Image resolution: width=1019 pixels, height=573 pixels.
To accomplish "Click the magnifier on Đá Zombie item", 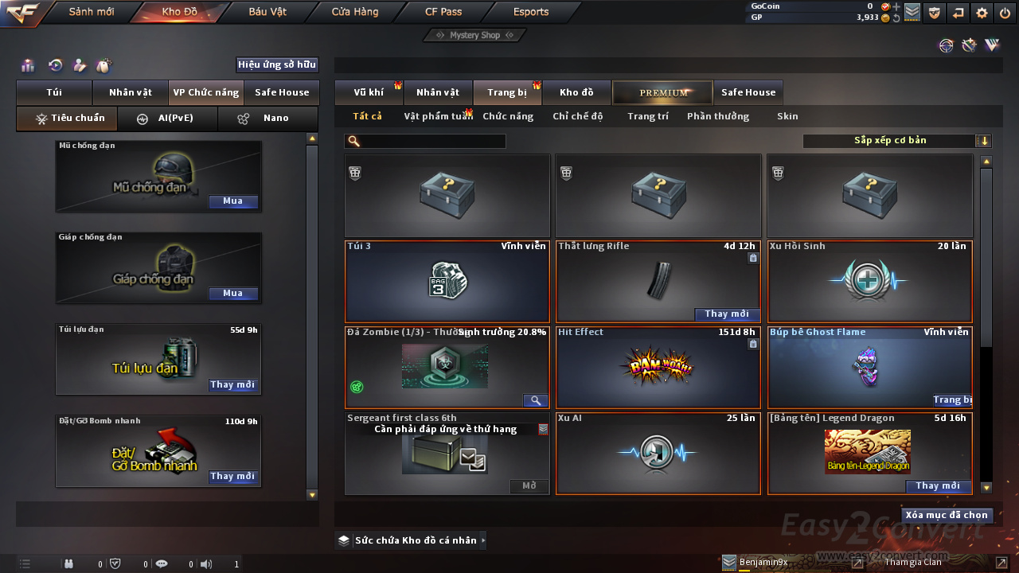I will pyautogui.click(x=535, y=400).
